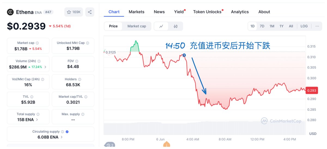Image resolution: width=327 pixels, height=149 pixels.
Task: Switch to line chart icon
Action: pos(161,26)
